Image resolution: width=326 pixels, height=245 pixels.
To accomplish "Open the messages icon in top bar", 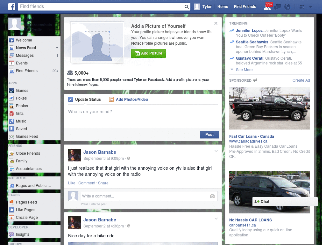I will (x=277, y=7).
